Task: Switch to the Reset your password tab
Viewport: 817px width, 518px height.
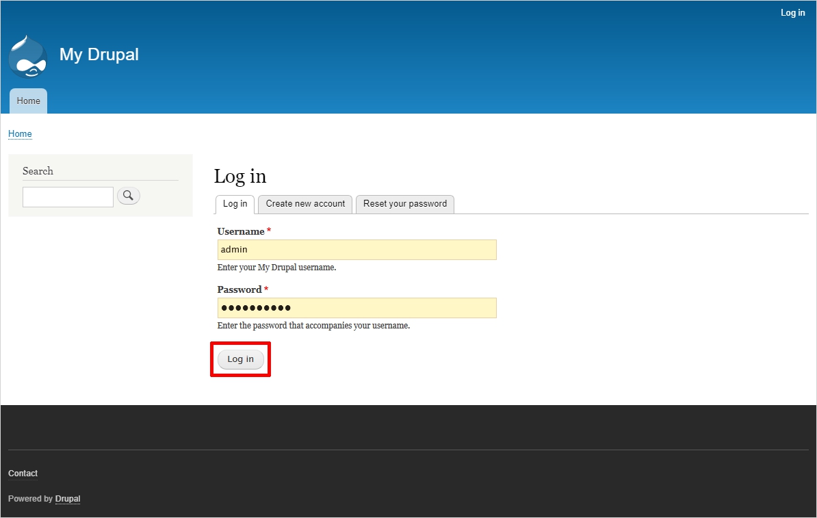Action: (404, 204)
